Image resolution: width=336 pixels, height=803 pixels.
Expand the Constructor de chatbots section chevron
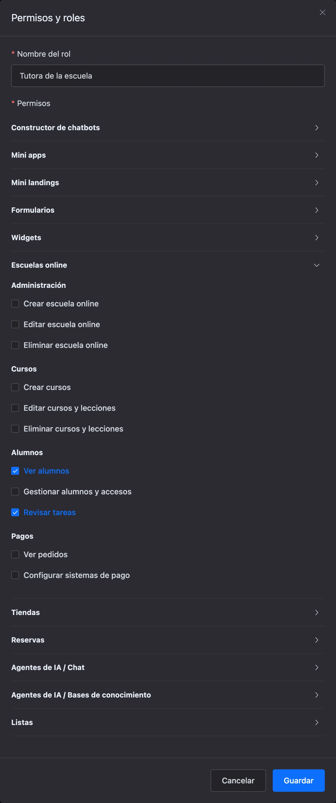coord(316,127)
